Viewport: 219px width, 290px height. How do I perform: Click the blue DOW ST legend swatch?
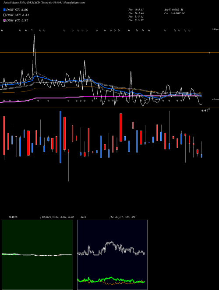pos(4,10)
